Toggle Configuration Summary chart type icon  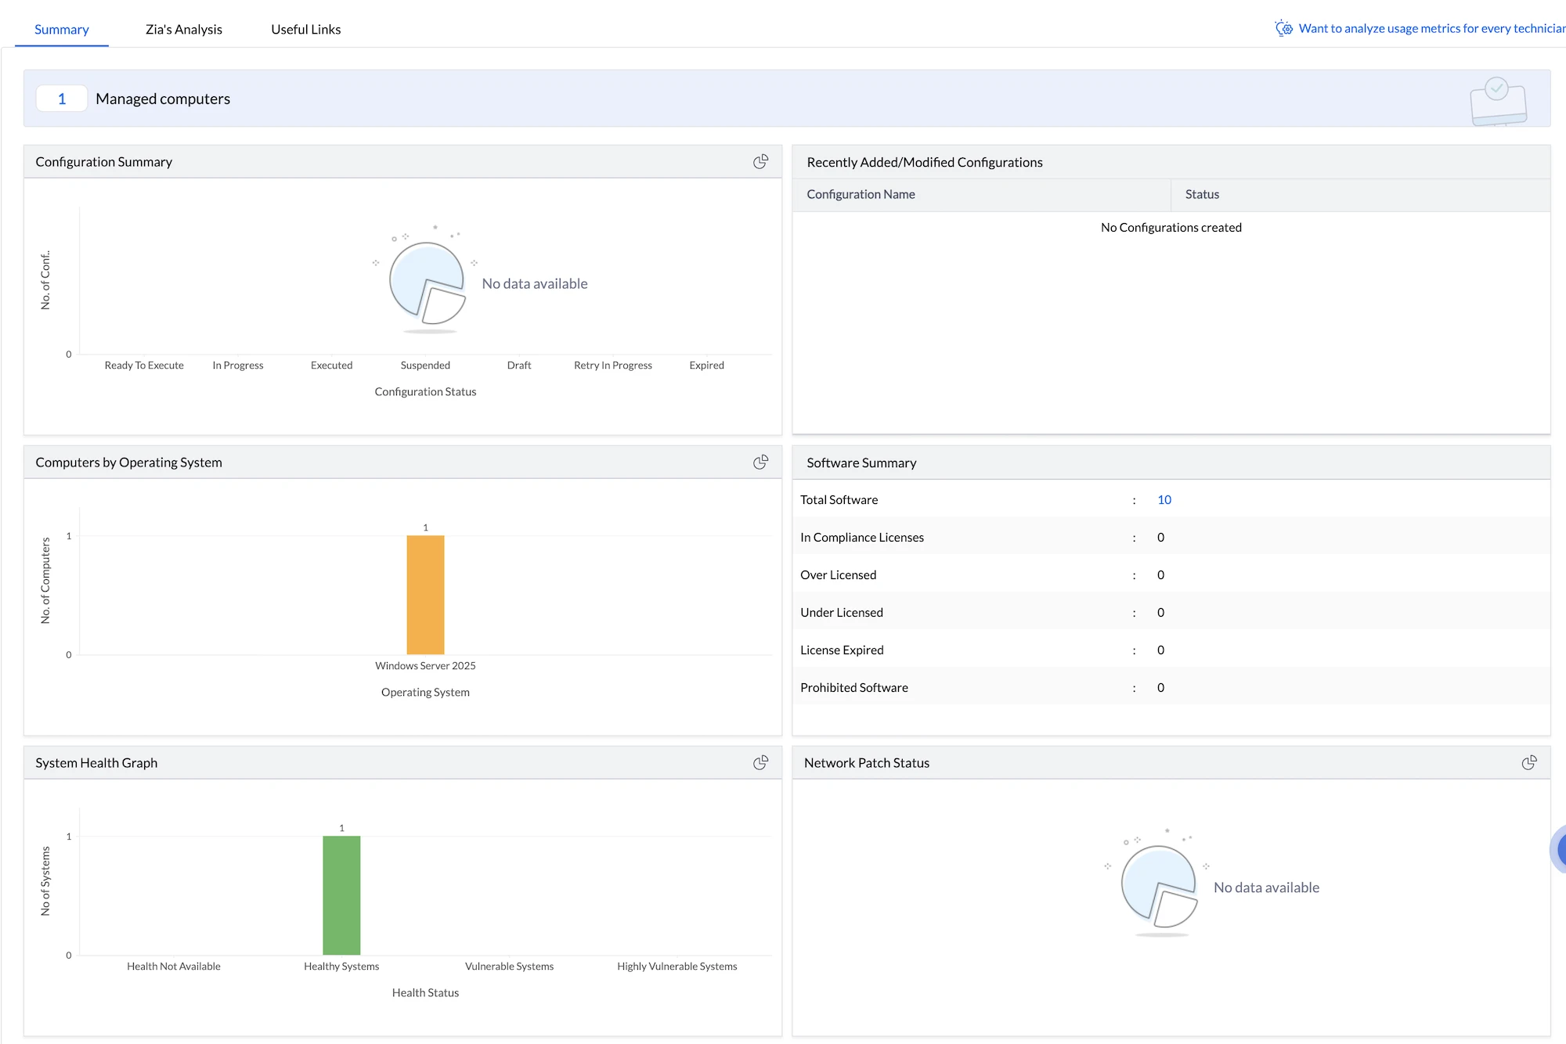760,161
